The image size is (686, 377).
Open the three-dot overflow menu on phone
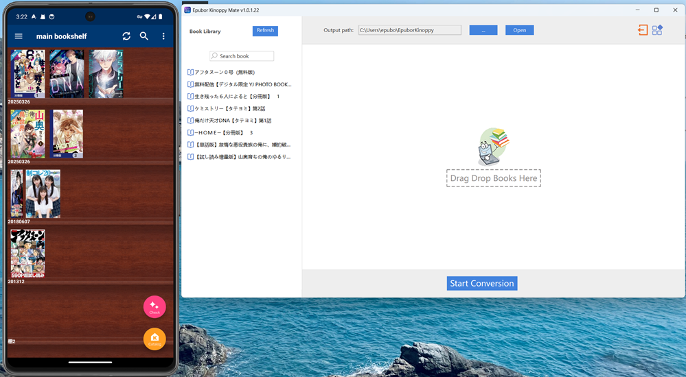point(163,36)
